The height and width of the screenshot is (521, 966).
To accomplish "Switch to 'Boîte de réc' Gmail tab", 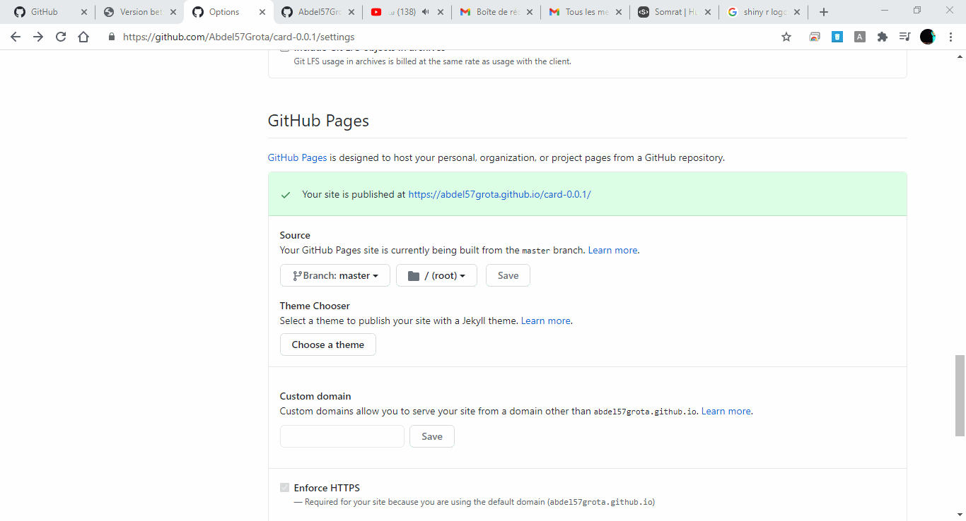I will coord(495,12).
